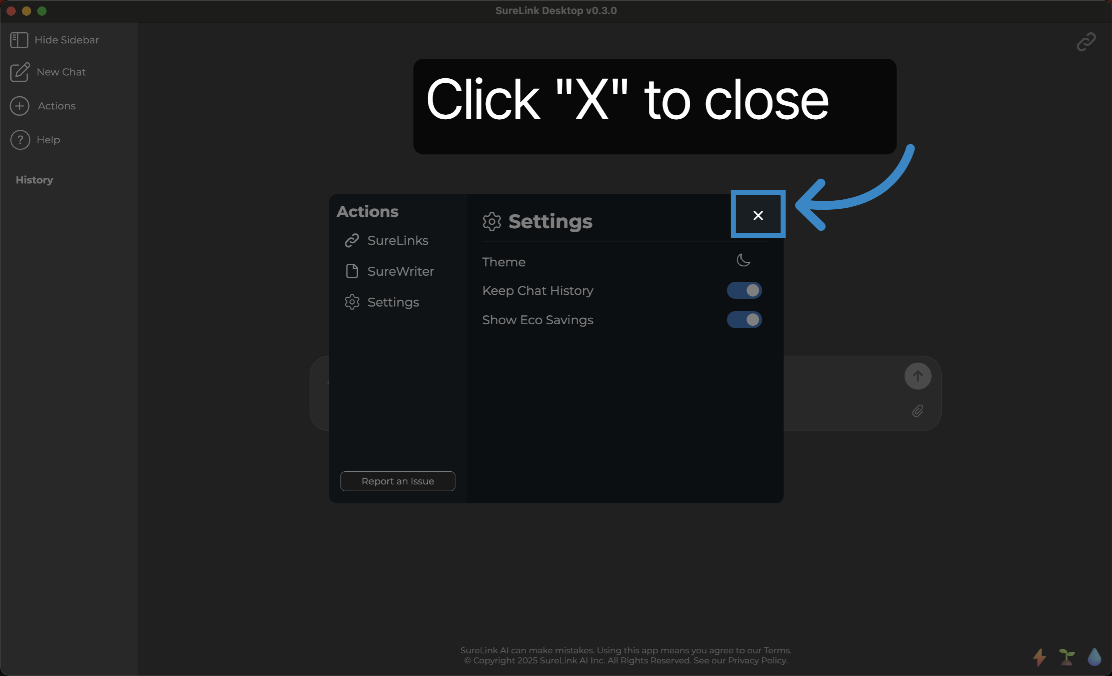Viewport: 1112px width, 676px height.
Task: Click the Hide Sidebar panel icon
Action: (19, 40)
